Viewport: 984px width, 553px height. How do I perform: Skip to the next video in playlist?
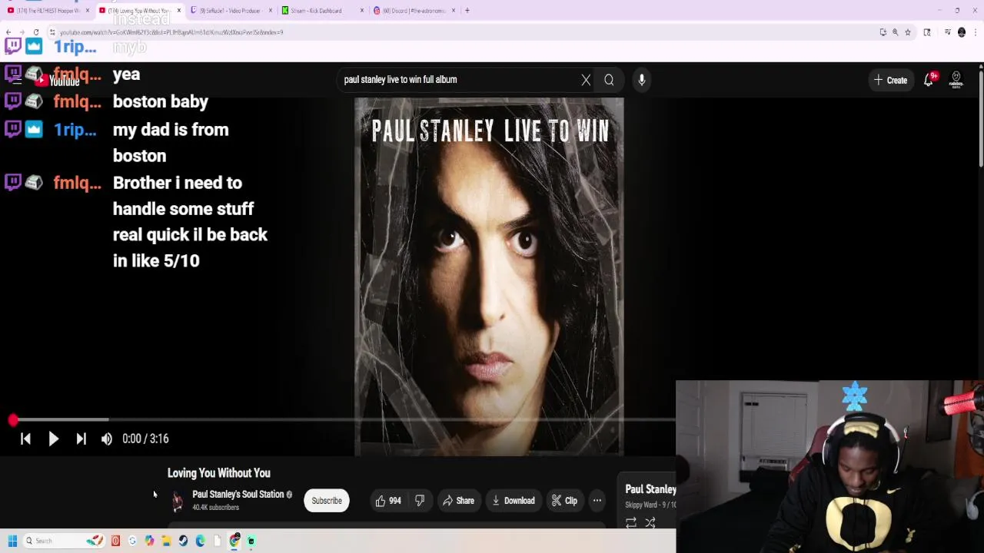tap(81, 439)
